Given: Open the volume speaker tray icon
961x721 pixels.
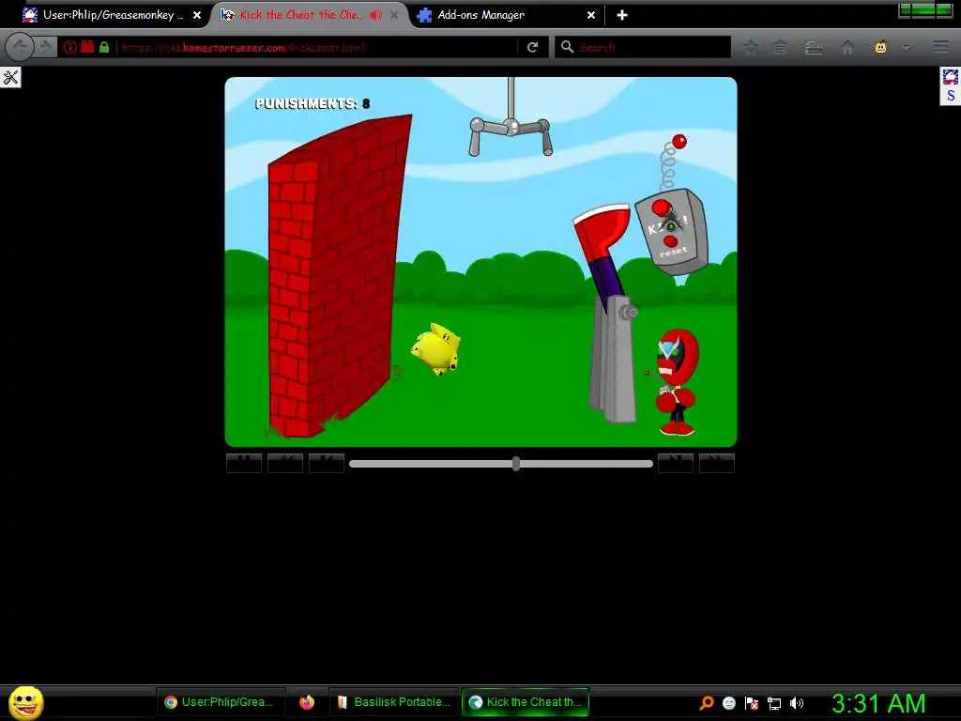Looking at the screenshot, I should coord(796,703).
